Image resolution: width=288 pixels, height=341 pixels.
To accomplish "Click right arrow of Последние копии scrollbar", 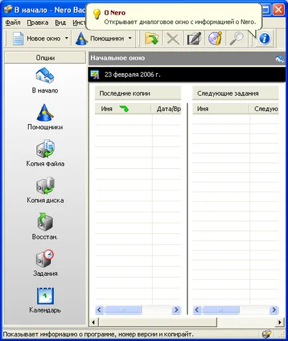I will click(x=176, y=310).
